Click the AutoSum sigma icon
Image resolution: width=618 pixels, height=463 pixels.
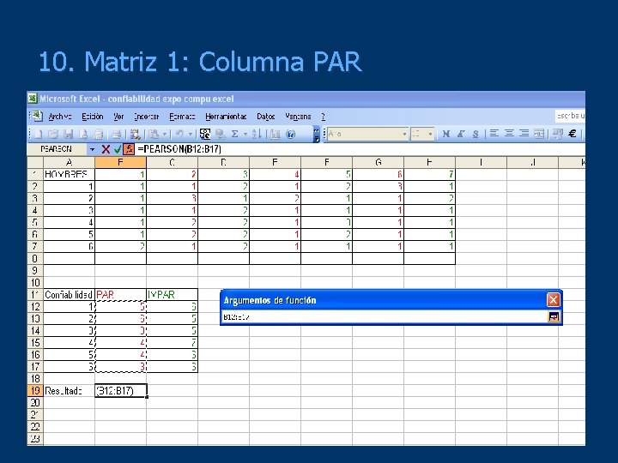235,135
